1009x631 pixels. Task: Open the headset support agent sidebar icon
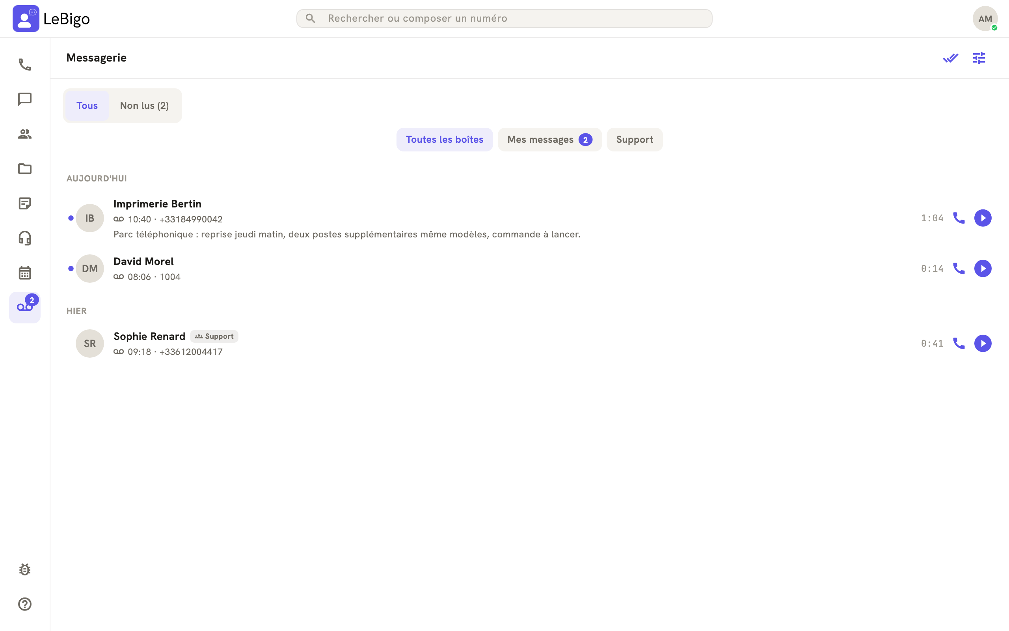(24, 238)
